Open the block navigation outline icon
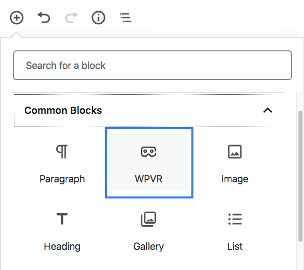 click(x=126, y=18)
